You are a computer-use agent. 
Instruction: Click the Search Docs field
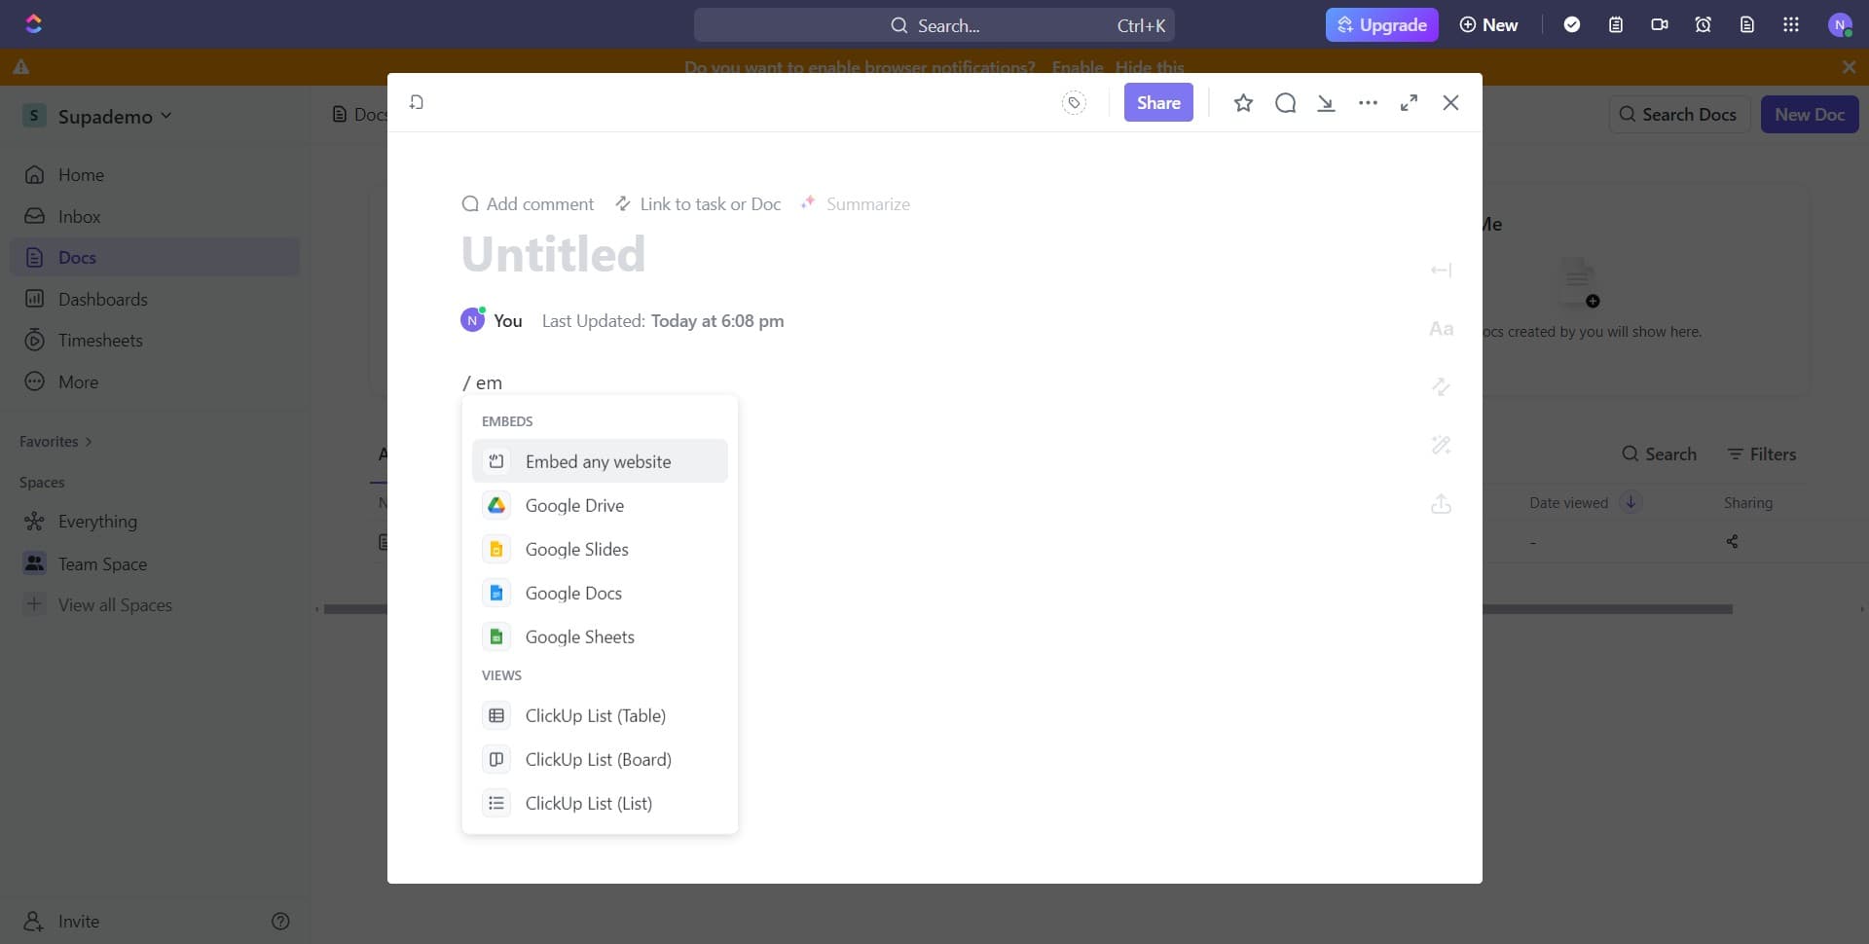[x=1678, y=114]
